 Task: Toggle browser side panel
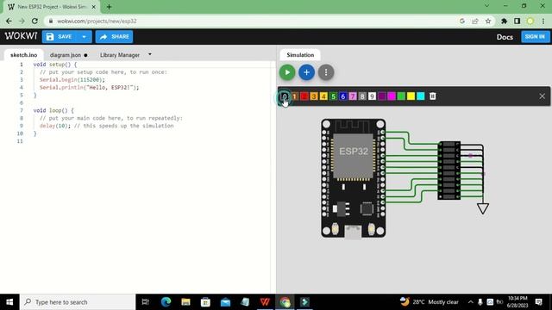pos(517,21)
